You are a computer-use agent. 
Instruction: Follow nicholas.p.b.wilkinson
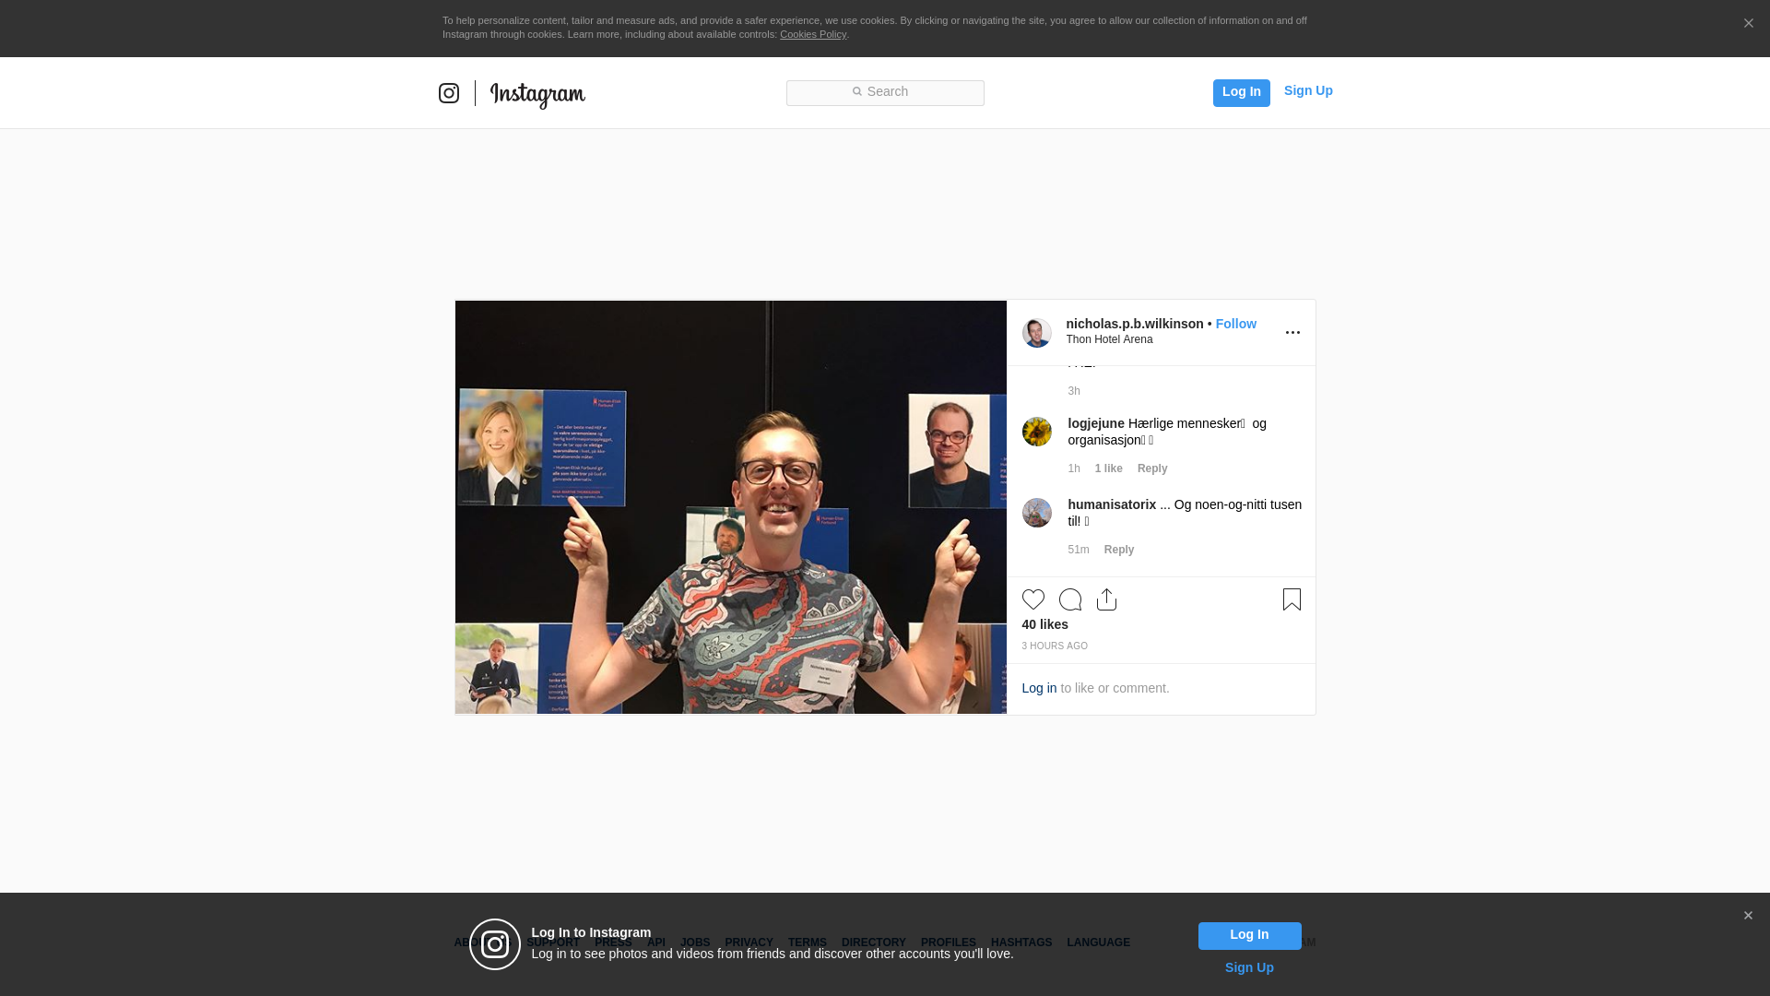1236,324
